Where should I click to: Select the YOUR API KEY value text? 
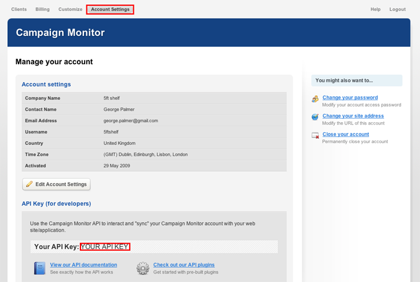point(105,247)
